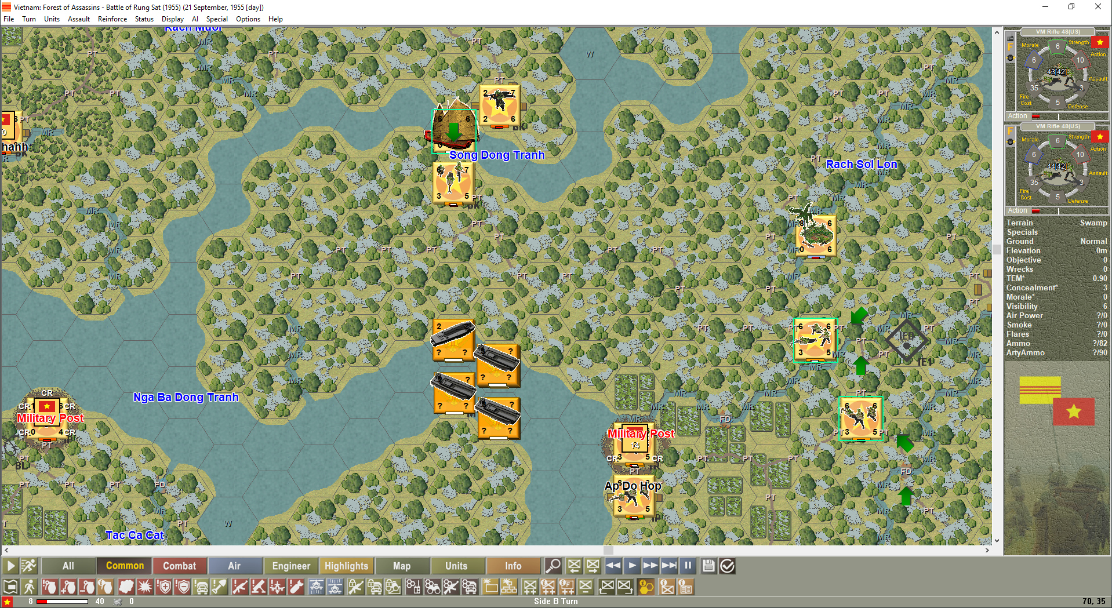Toggle the hex vehicle highlight
Screen dimensions: 1112x608
[x=470, y=587]
